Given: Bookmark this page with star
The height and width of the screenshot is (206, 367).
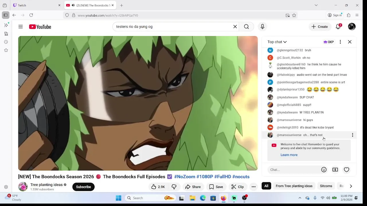Looking at the screenshot, I should coord(294,15).
